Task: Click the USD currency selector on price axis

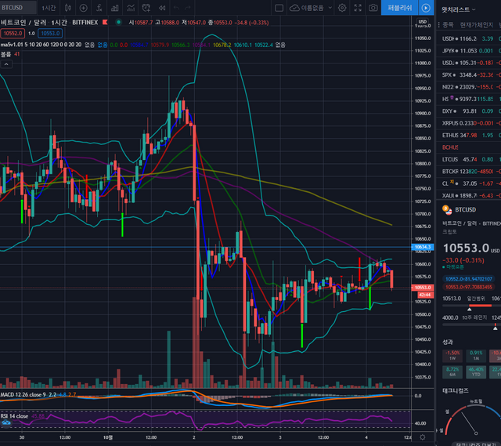Action: point(423,22)
